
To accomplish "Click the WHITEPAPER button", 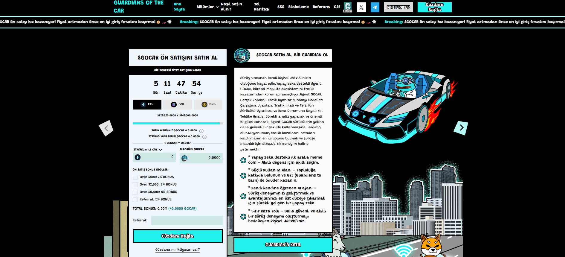I will [x=398, y=7].
